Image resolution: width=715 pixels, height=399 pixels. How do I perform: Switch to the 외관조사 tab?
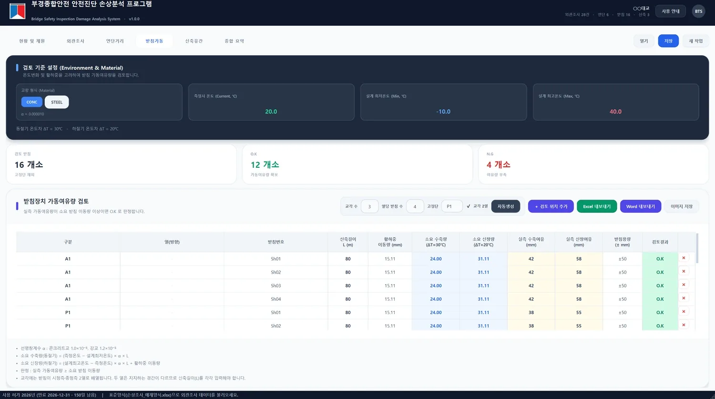[75, 41]
